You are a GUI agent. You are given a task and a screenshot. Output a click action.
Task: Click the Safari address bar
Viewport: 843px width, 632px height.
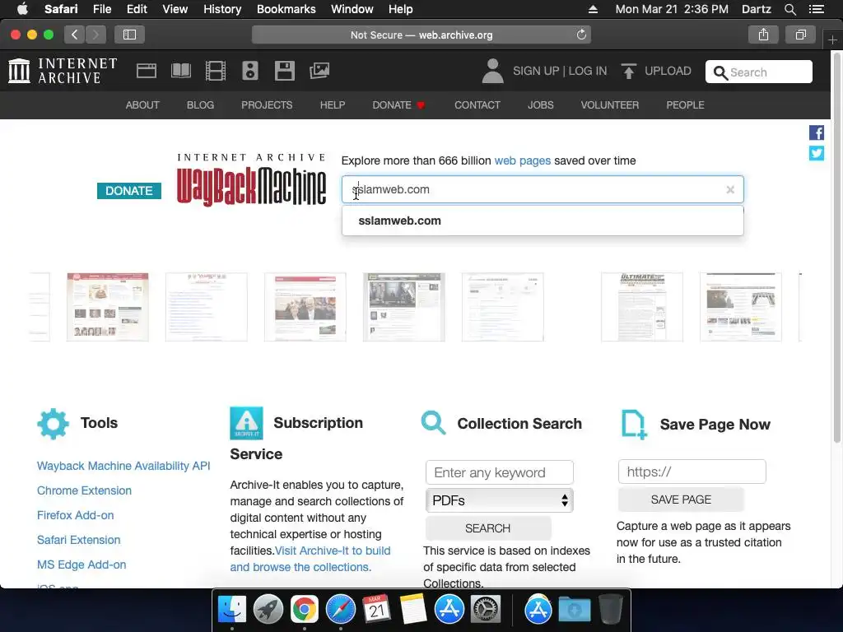(421, 35)
